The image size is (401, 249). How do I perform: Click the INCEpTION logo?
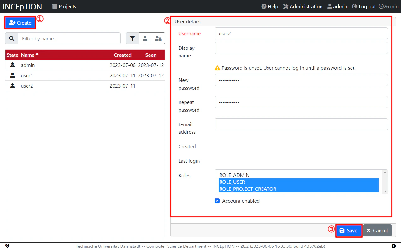click(22, 6)
